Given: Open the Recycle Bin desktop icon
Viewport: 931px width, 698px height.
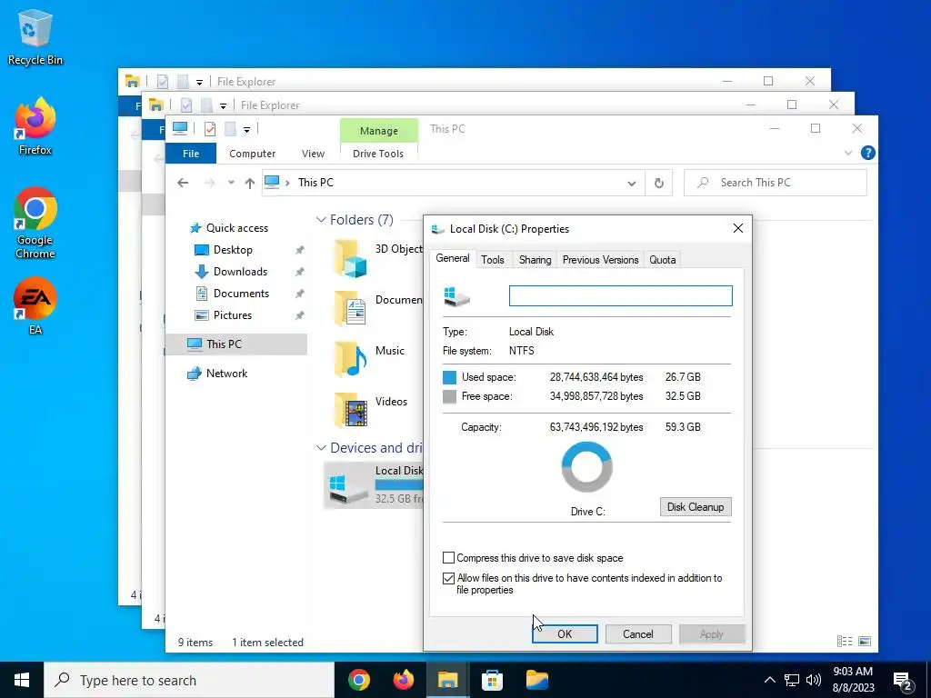Looking at the screenshot, I should (35, 36).
